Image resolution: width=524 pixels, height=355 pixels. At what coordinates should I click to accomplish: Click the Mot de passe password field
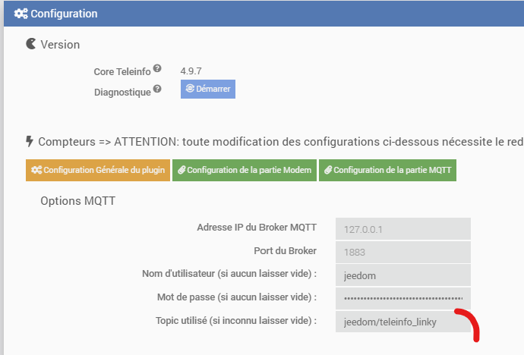pos(403,298)
